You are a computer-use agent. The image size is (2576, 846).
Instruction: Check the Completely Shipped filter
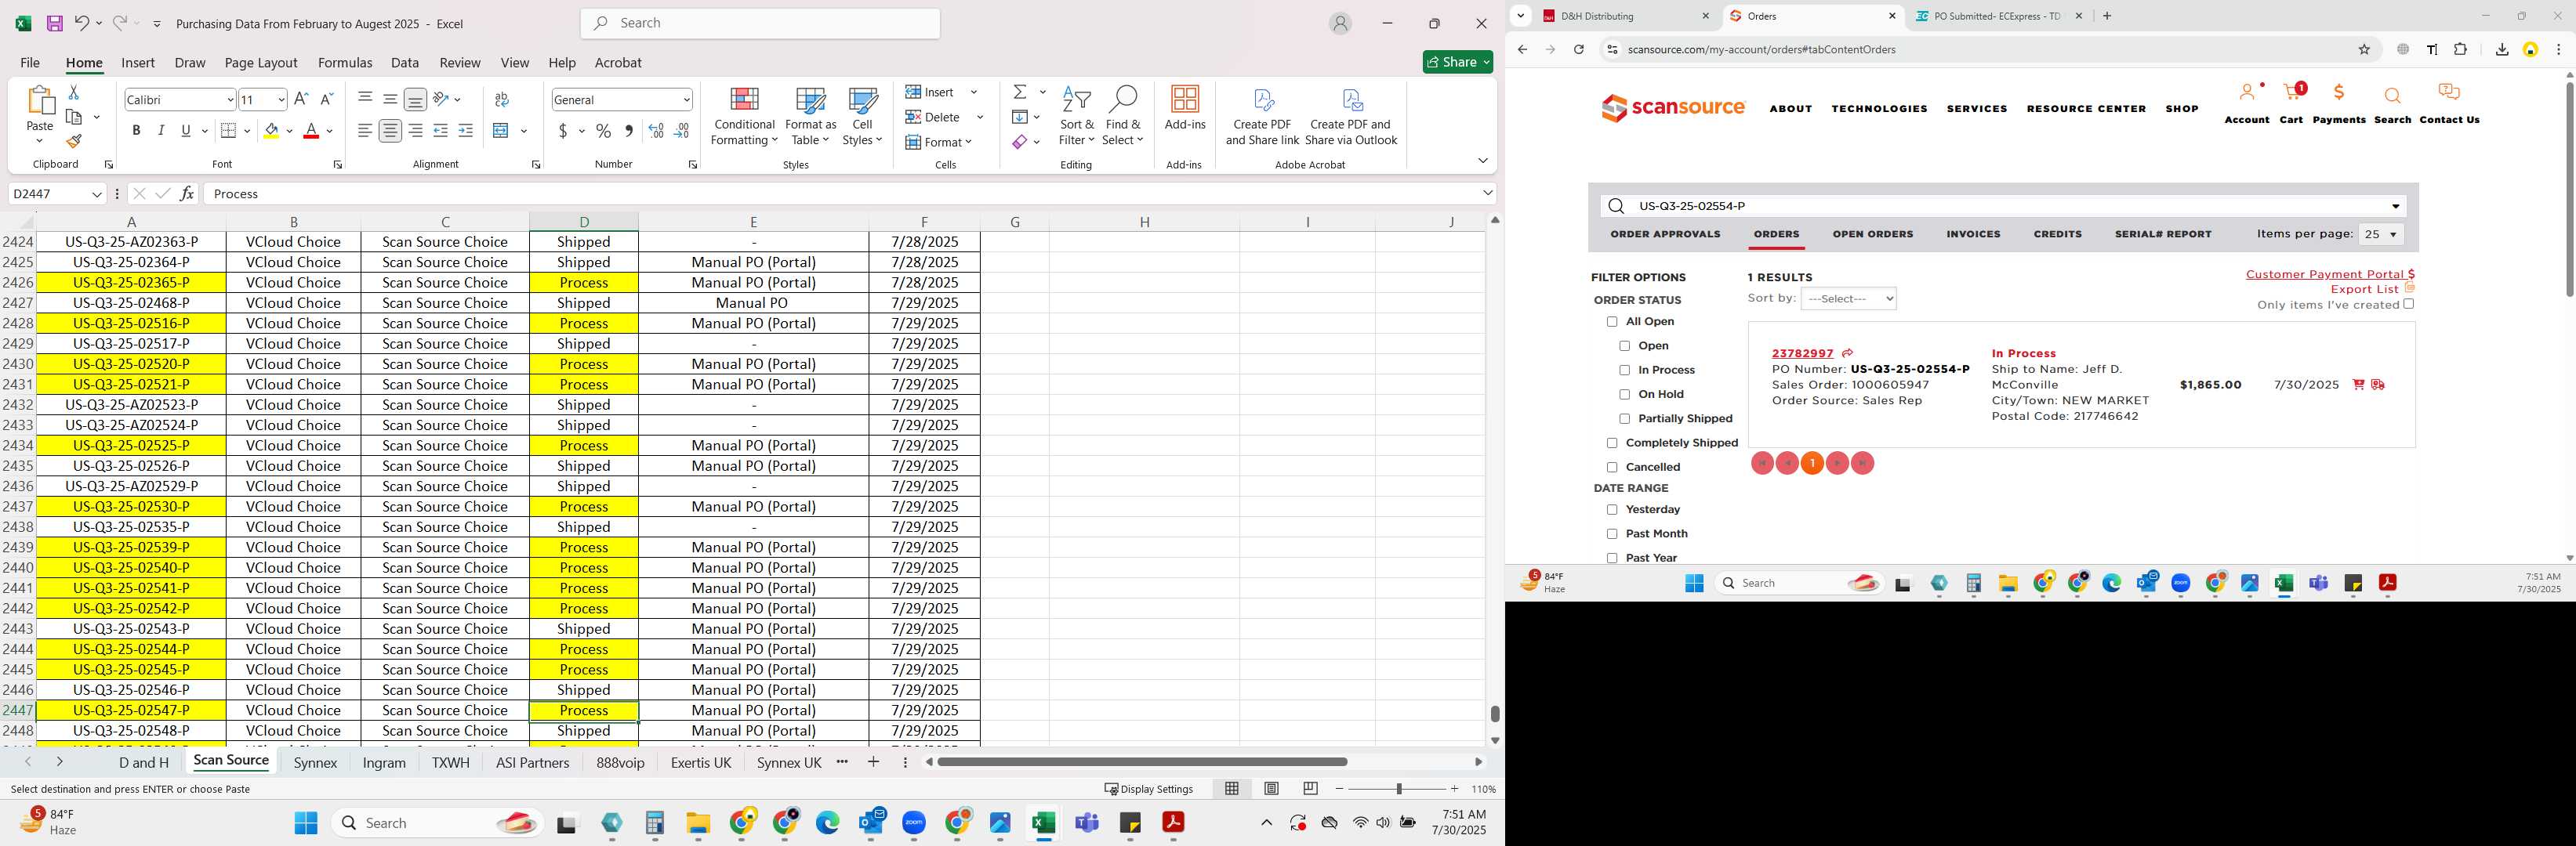1612,443
